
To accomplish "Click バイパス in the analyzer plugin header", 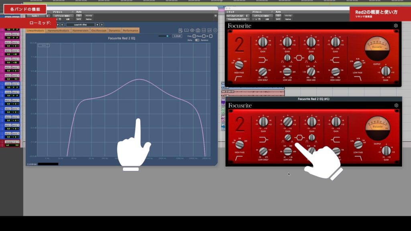I will click(x=89, y=16).
